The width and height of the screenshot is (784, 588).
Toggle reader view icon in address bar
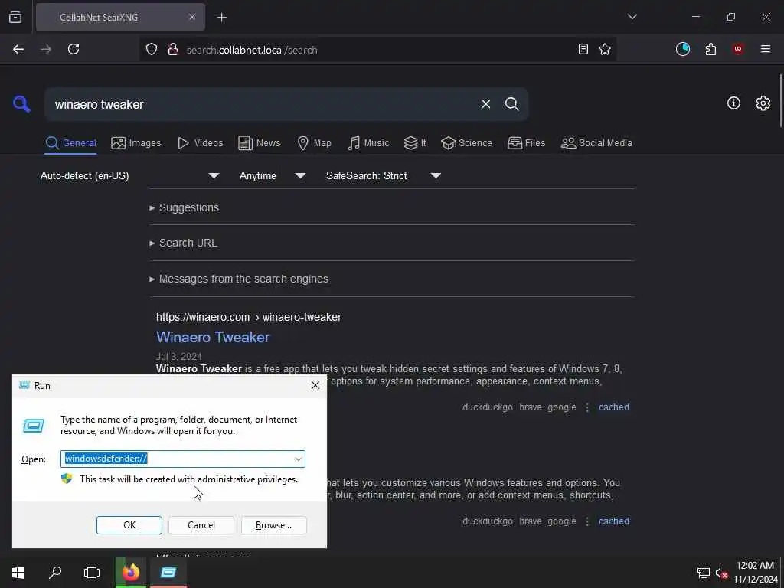[x=583, y=49]
